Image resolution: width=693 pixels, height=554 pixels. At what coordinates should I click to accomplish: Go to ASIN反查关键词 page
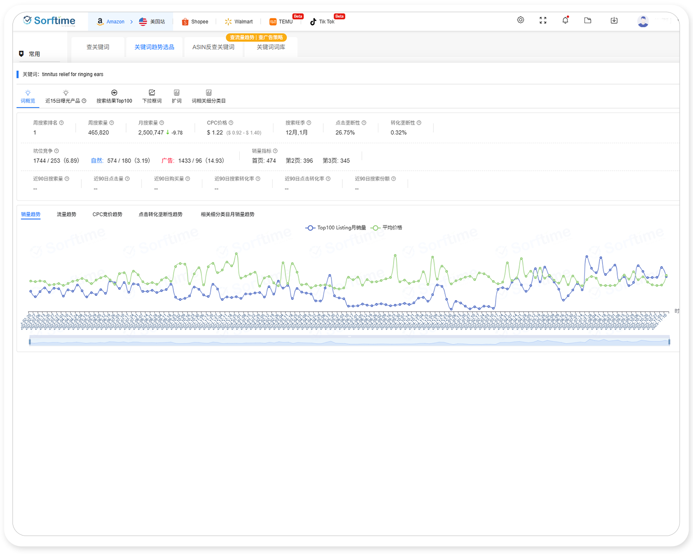click(x=213, y=47)
